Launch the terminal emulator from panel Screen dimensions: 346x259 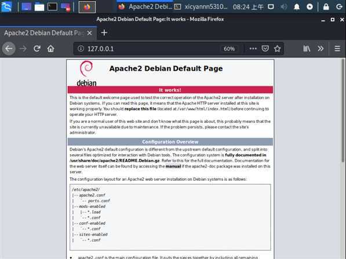[52, 6]
